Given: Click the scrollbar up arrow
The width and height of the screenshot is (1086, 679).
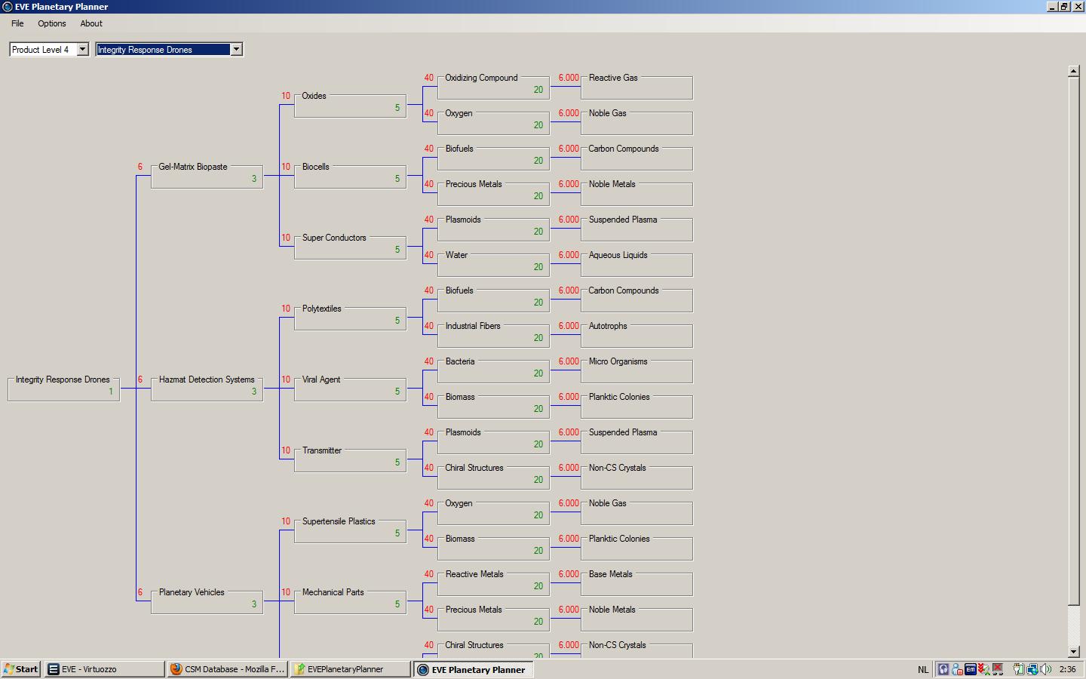Looking at the screenshot, I should pos(1074,71).
